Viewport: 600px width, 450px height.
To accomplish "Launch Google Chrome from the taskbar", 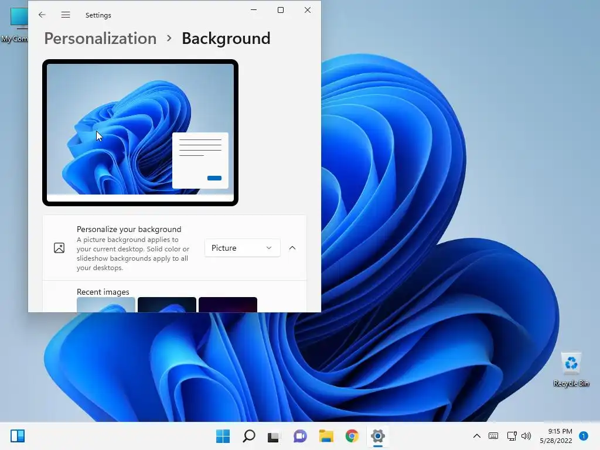I will (352, 436).
